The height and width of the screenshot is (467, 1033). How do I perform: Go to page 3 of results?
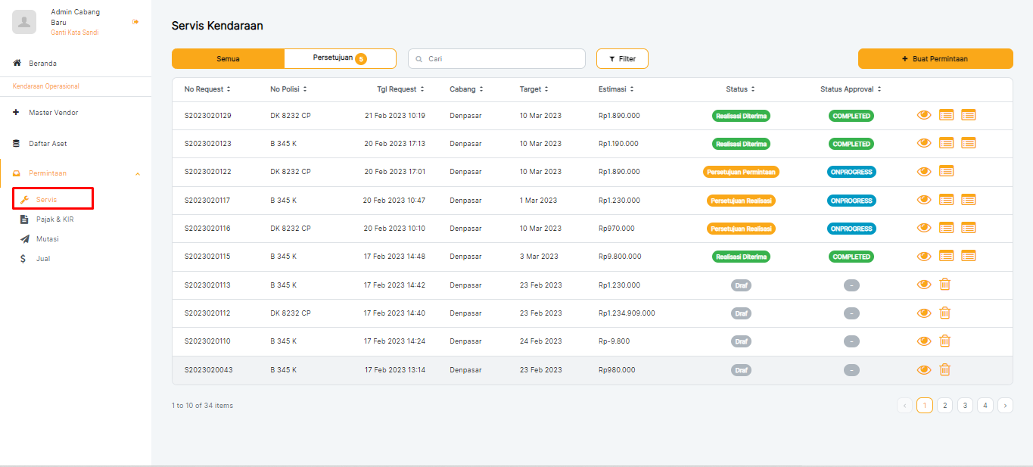tap(965, 406)
